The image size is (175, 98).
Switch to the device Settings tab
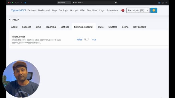point(65,27)
